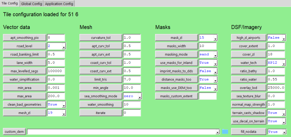Click the road_banking_limit value field
291x137 pixels.
56,54
